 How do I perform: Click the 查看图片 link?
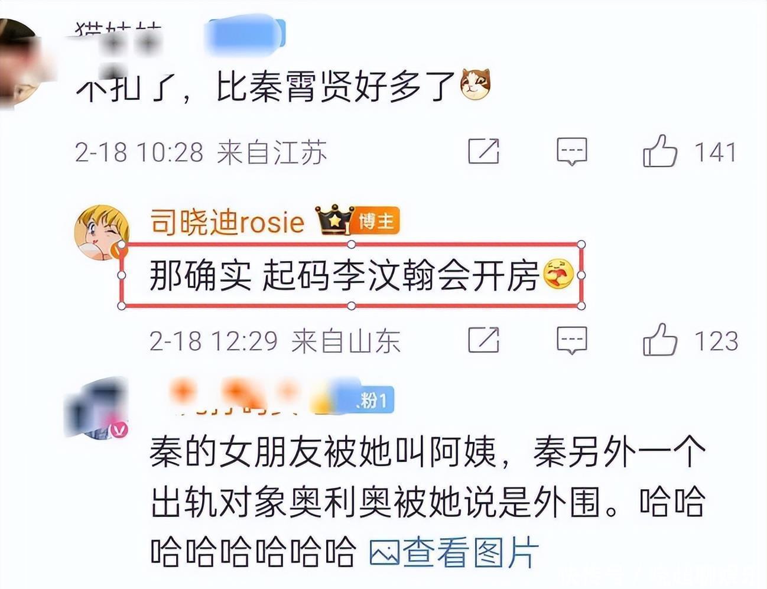coord(454,553)
